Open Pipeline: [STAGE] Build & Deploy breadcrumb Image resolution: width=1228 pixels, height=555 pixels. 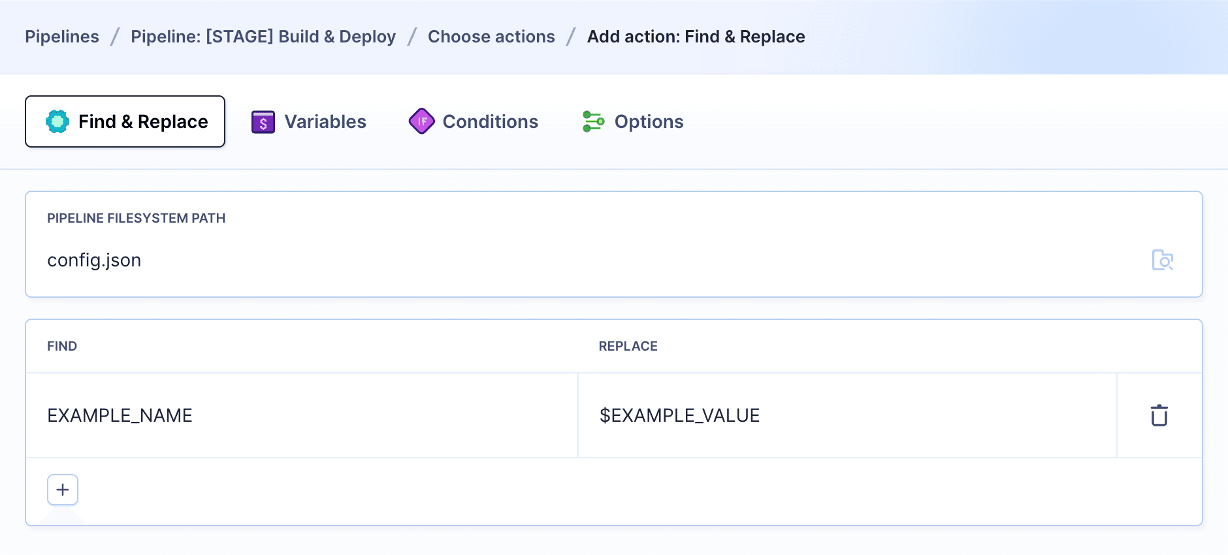tap(263, 37)
